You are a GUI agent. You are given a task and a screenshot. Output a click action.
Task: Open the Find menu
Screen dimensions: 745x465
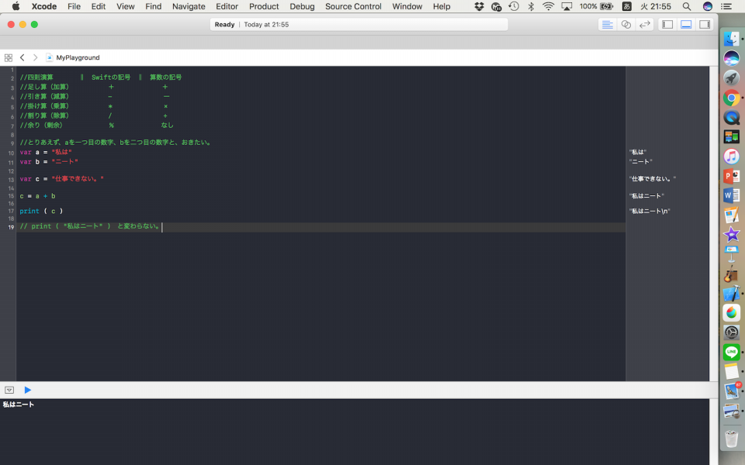point(153,6)
